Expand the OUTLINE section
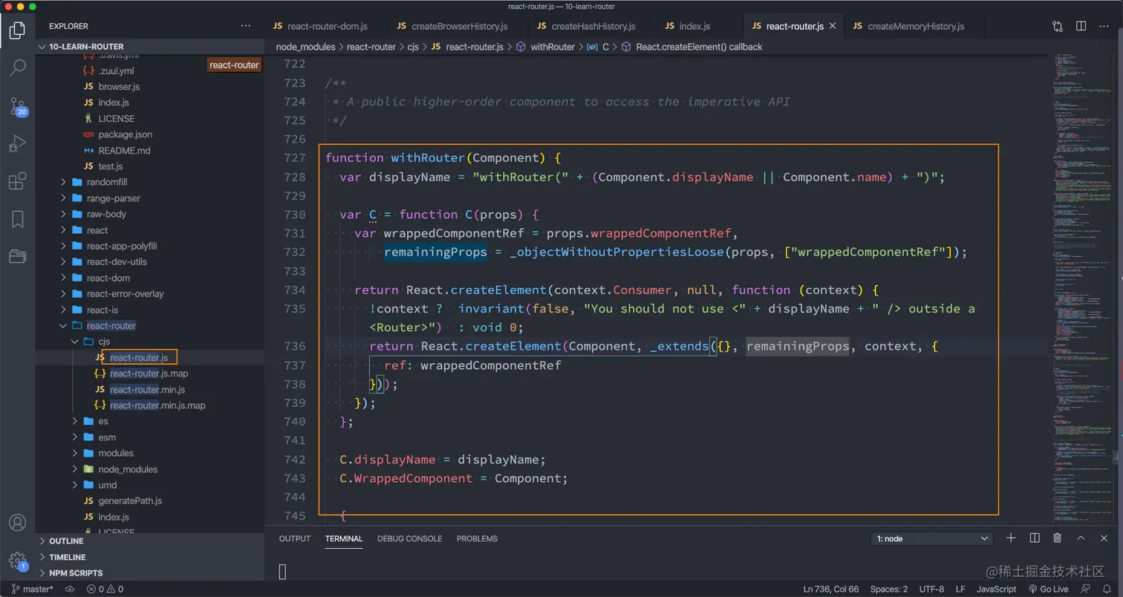The image size is (1123, 597). click(149, 541)
